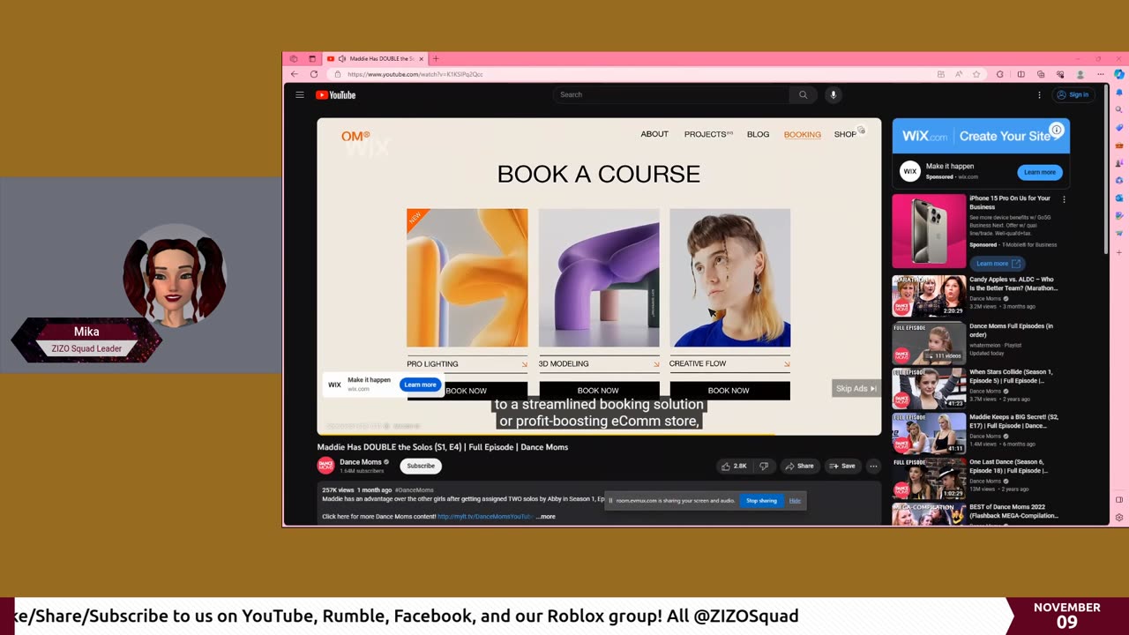Open more actions three-dot under video
This screenshot has width=1129, height=635.
pyautogui.click(x=873, y=466)
